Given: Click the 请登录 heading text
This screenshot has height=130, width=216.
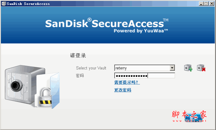Looking at the screenshot, I should (x=78, y=55).
